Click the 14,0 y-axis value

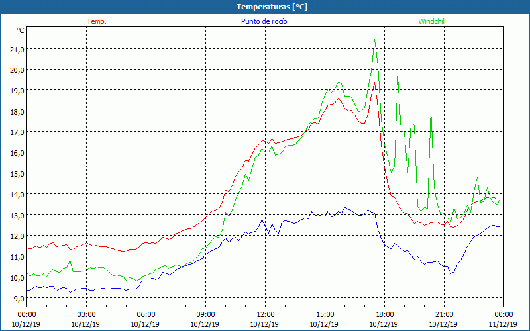pyautogui.click(x=17, y=195)
